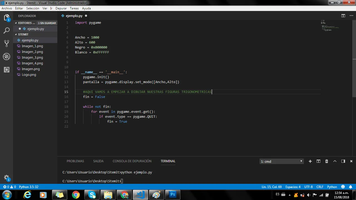Open the Ir menu
Screen dimensions: 356x200
click(x=51, y=8)
